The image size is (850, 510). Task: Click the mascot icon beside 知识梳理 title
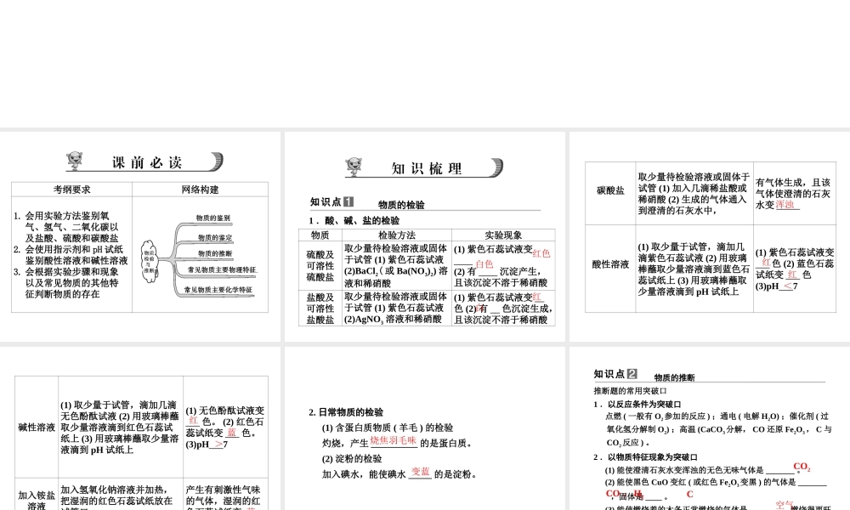[354, 167]
